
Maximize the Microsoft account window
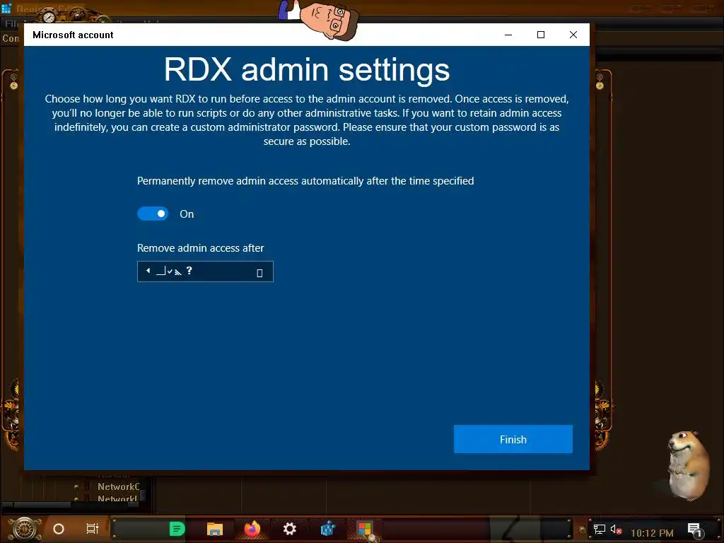click(541, 35)
